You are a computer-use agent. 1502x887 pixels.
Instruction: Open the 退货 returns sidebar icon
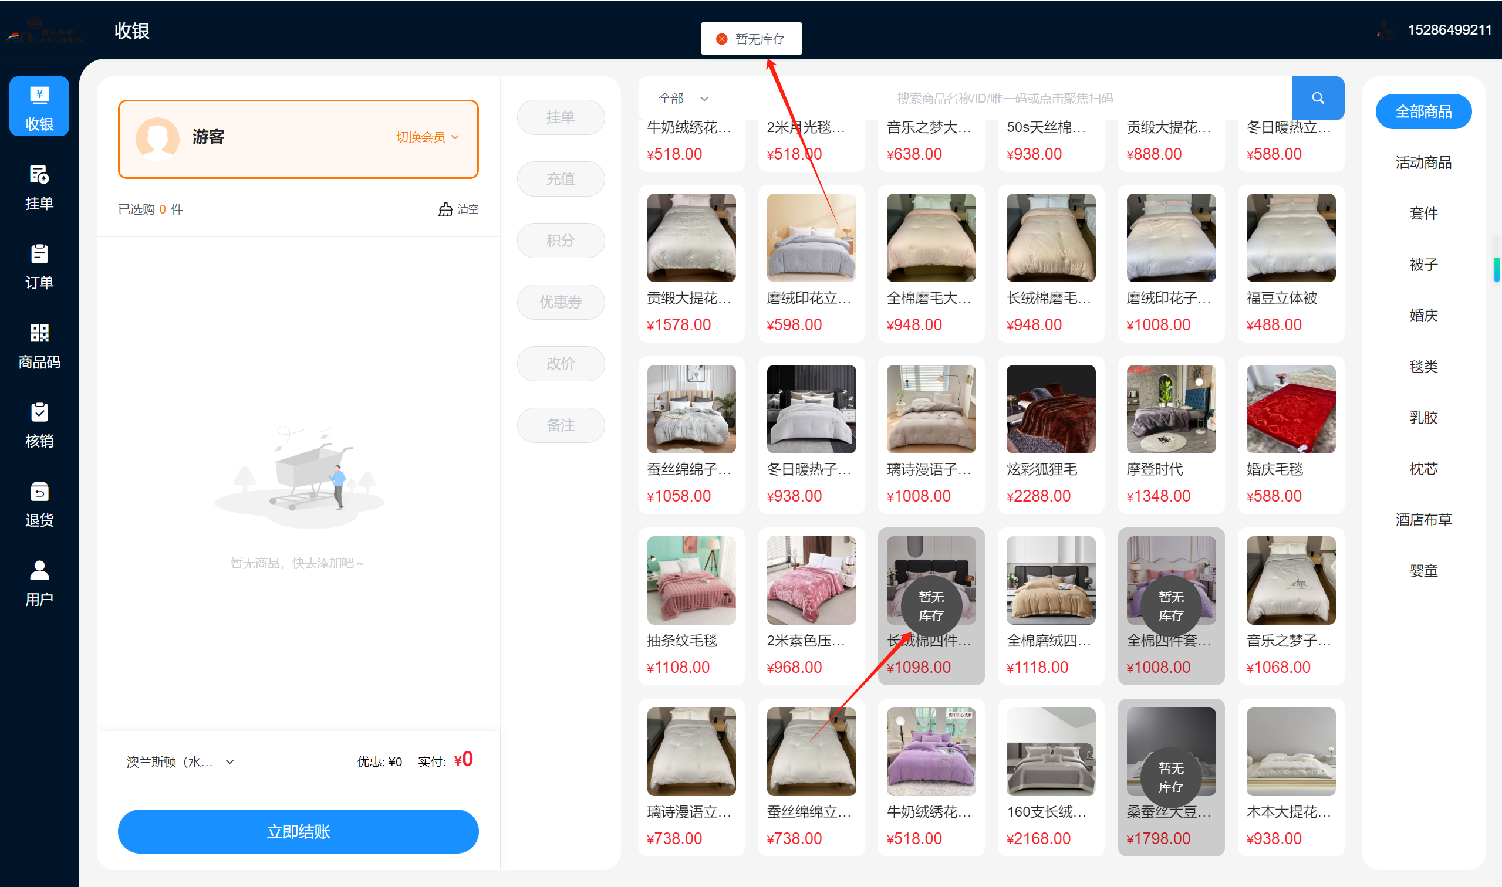point(39,504)
